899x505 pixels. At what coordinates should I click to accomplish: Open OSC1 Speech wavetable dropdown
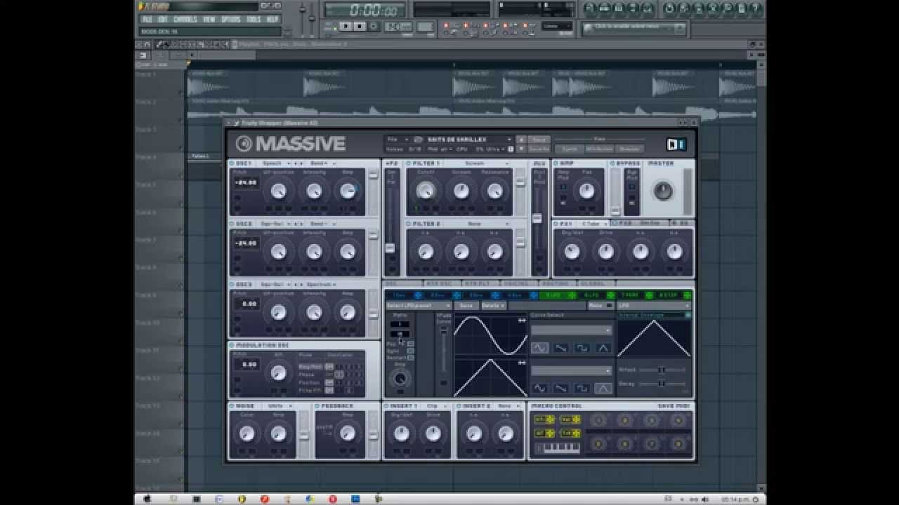[276, 163]
